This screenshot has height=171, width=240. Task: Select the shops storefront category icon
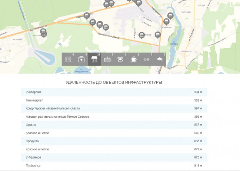click(x=94, y=59)
